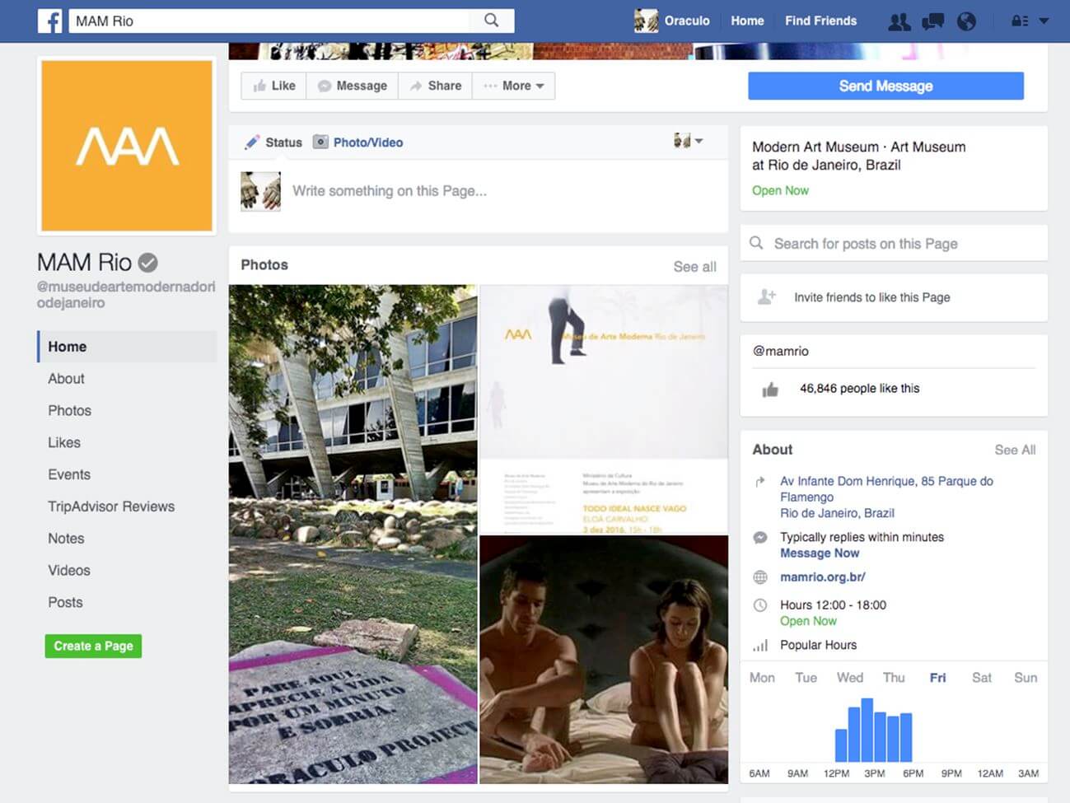This screenshot has height=803, width=1070.
Task: Open Videos in the page sidebar
Action: pos(69,571)
